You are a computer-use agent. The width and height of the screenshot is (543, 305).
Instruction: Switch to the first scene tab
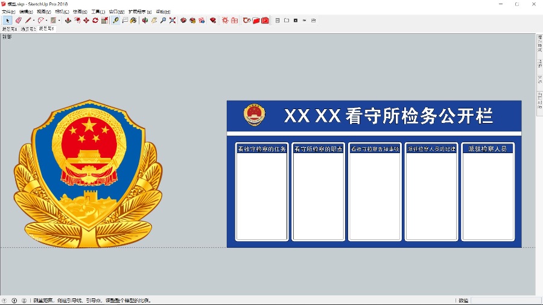9,29
